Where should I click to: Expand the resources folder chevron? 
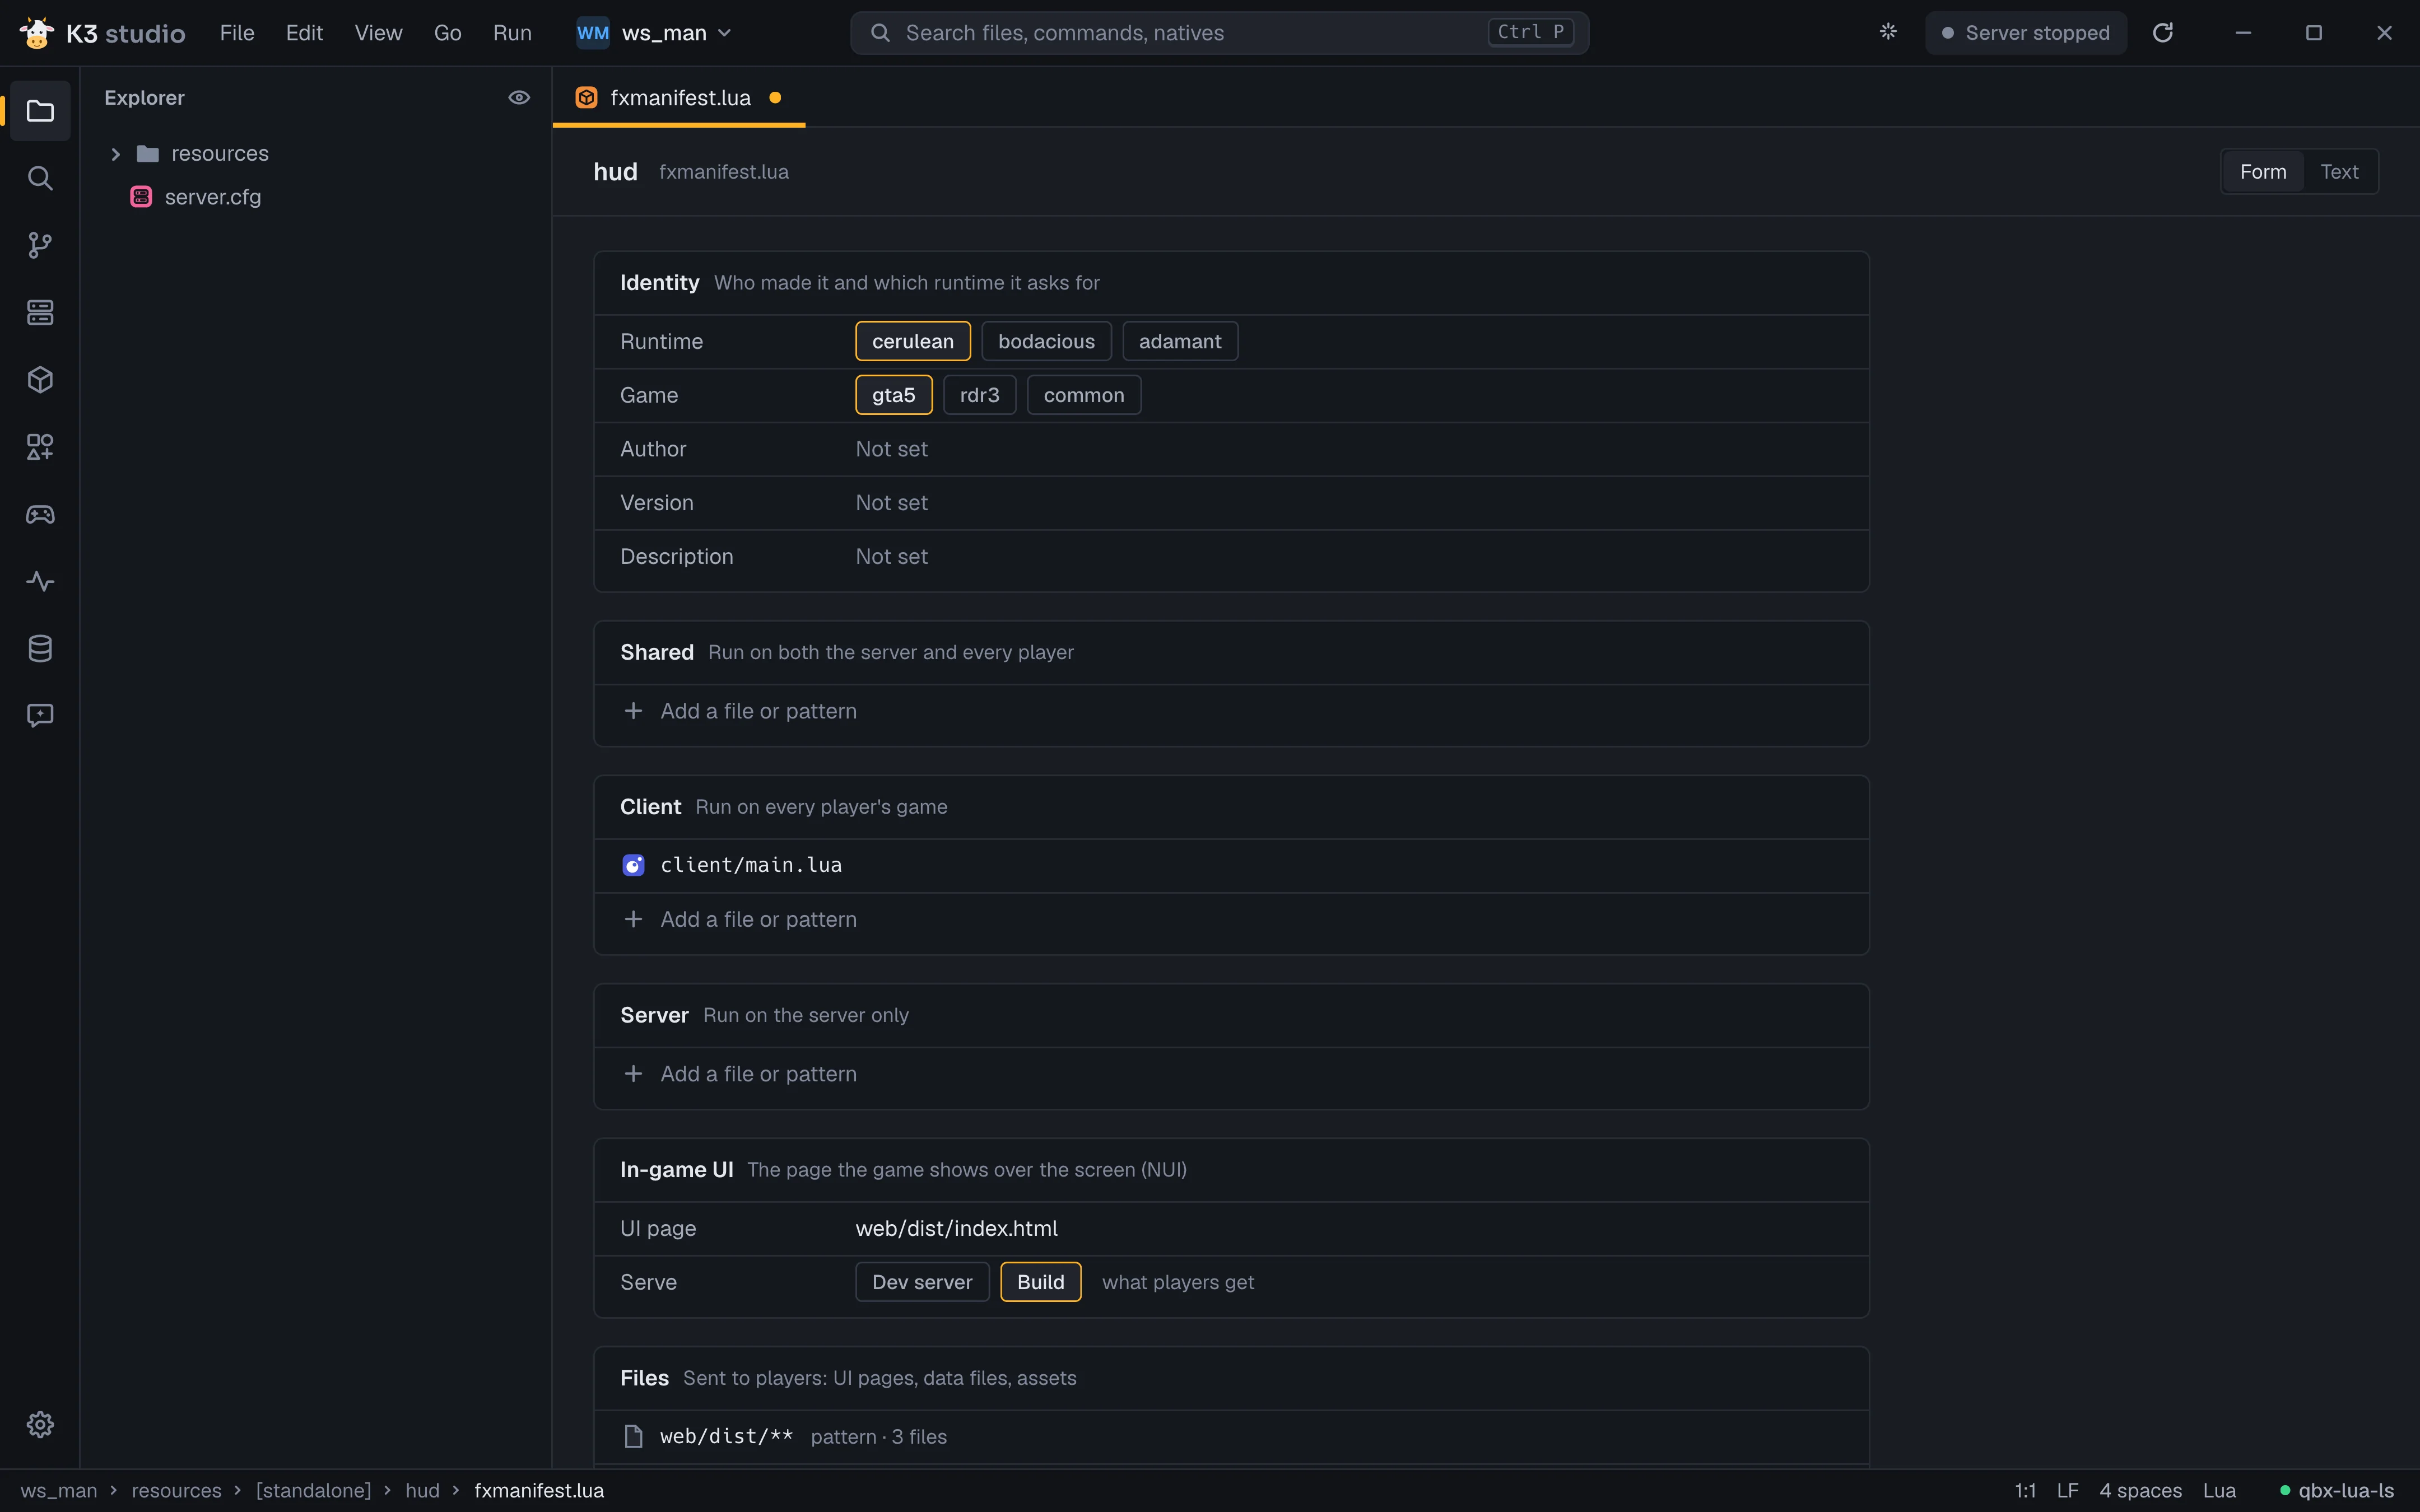click(x=115, y=154)
